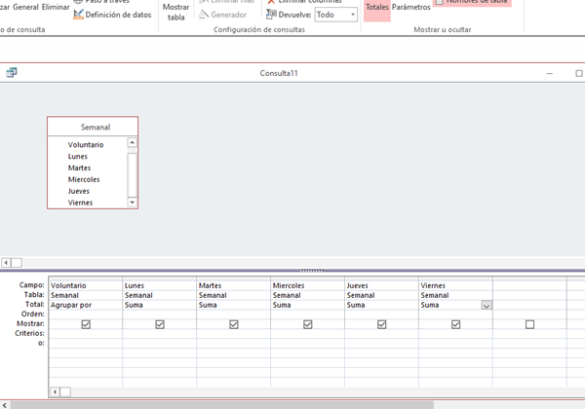
Task: Click left arrow of table pane scrollbar
Action: tap(6, 262)
